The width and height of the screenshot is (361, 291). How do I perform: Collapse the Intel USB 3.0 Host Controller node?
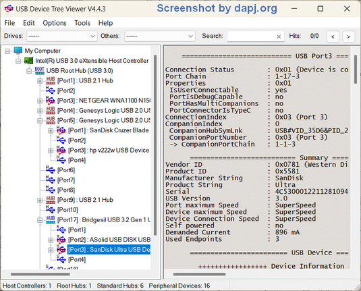point(18,61)
